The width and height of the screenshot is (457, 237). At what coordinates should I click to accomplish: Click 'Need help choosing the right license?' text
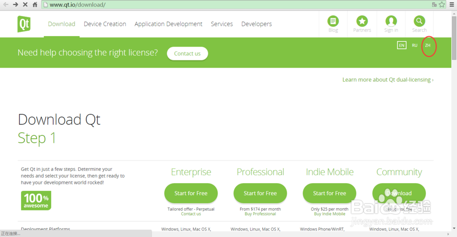click(x=87, y=53)
